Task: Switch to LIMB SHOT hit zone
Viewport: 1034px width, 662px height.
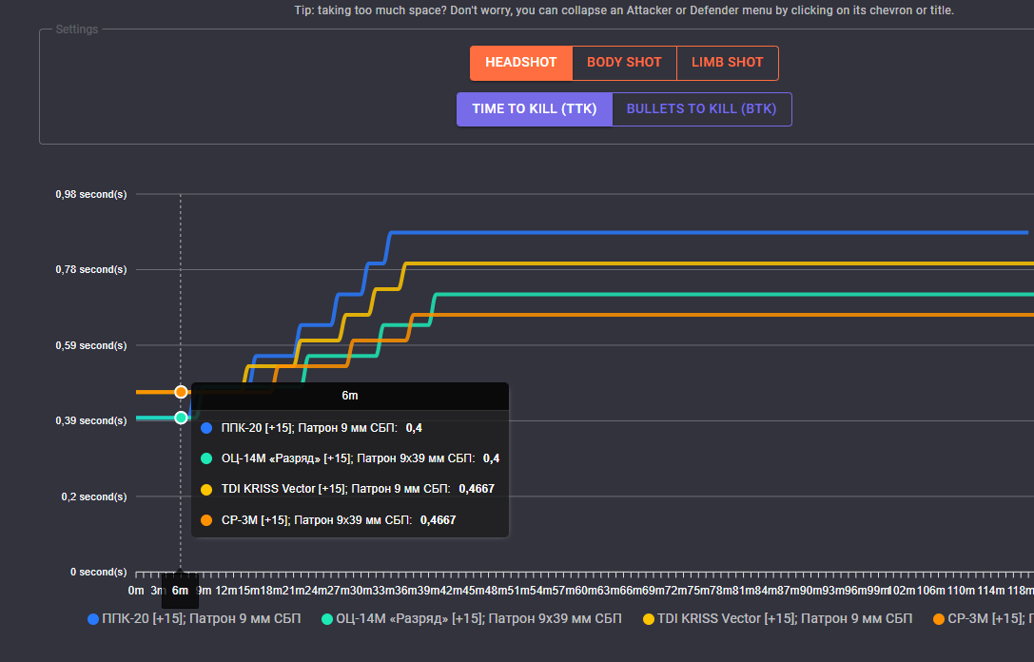Action: coord(728,63)
